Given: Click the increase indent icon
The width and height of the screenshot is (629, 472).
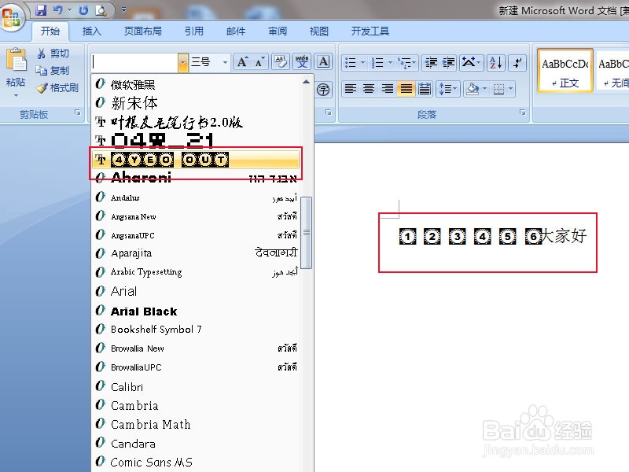Looking at the screenshot, I should [x=447, y=62].
